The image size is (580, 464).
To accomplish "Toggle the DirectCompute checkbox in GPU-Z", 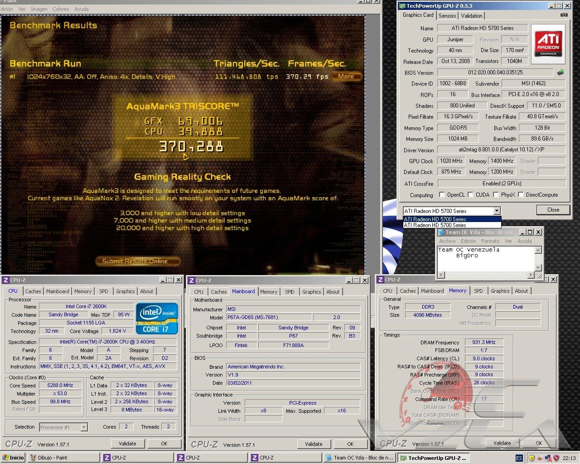I will point(521,195).
